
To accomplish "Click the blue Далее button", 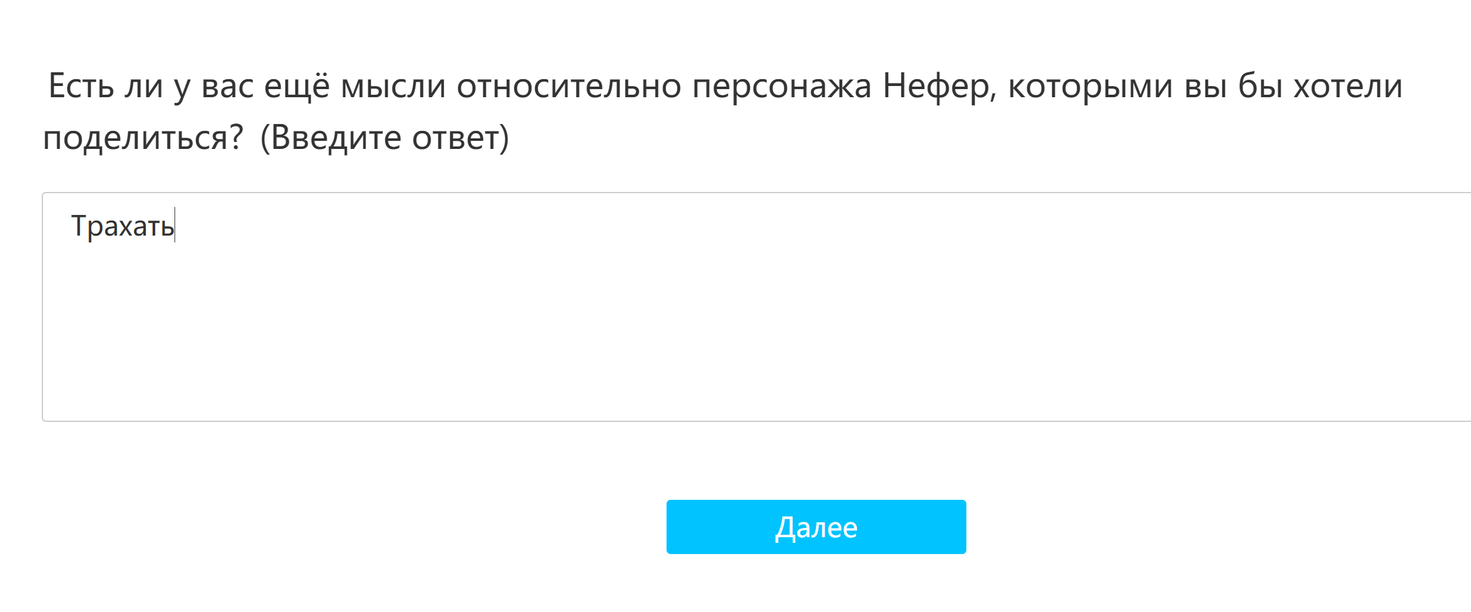I will point(816,527).
